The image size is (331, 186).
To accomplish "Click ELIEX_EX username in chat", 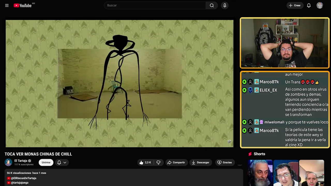I will coord(268,90).
